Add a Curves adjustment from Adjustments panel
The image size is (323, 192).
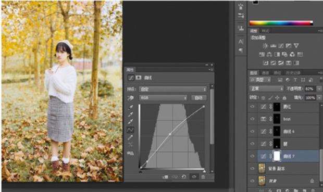[281, 46]
